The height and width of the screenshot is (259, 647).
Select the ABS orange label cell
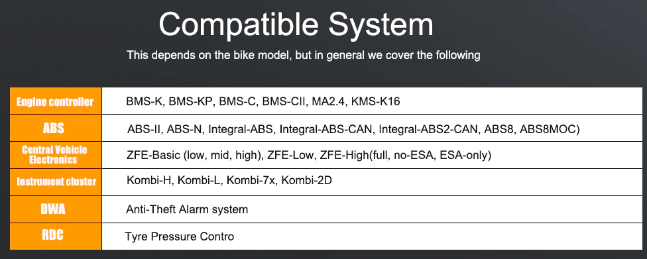tap(55, 129)
